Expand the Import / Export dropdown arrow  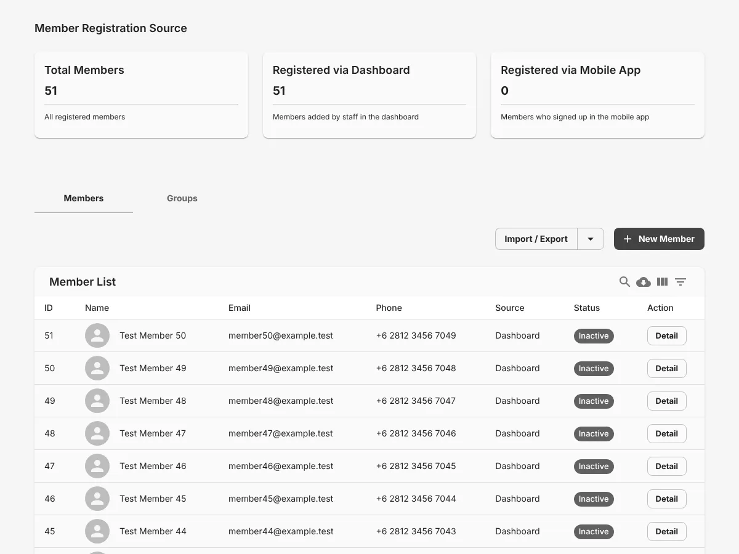591,239
